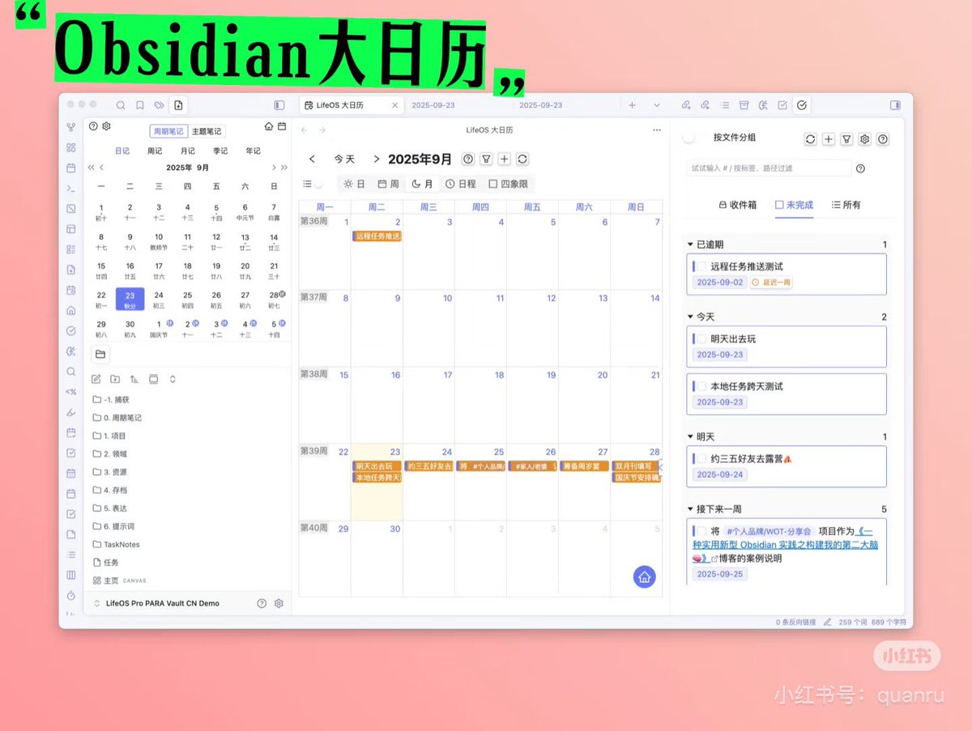972x731 pixels.
Task: Open the home icon in the periodic notes panel
Action: click(269, 126)
